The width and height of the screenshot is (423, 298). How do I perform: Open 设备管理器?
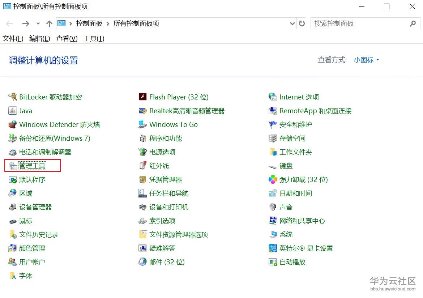(x=35, y=207)
